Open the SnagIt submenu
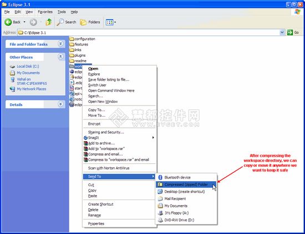Viewport: 305px width, 234px height. coord(119,137)
